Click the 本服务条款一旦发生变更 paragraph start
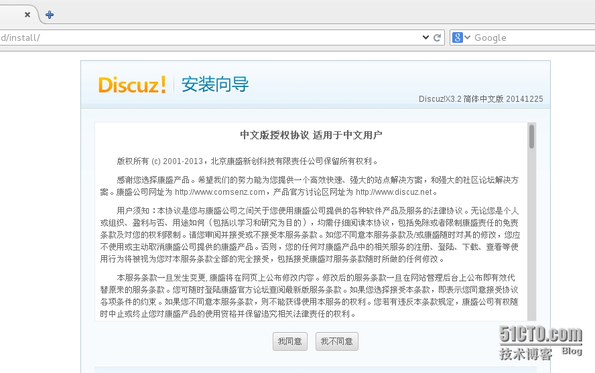Viewport: 595px width, 373px height. pyautogui.click(x=161, y=278)
